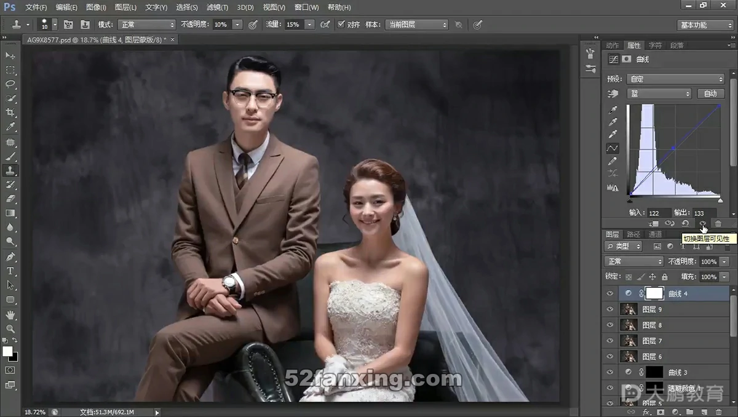Viewport: 738px width, 417px height.
Task: Select the Pen tool
Action: (x=10, y=256)
